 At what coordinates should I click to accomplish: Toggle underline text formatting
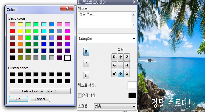click(86, 76)
